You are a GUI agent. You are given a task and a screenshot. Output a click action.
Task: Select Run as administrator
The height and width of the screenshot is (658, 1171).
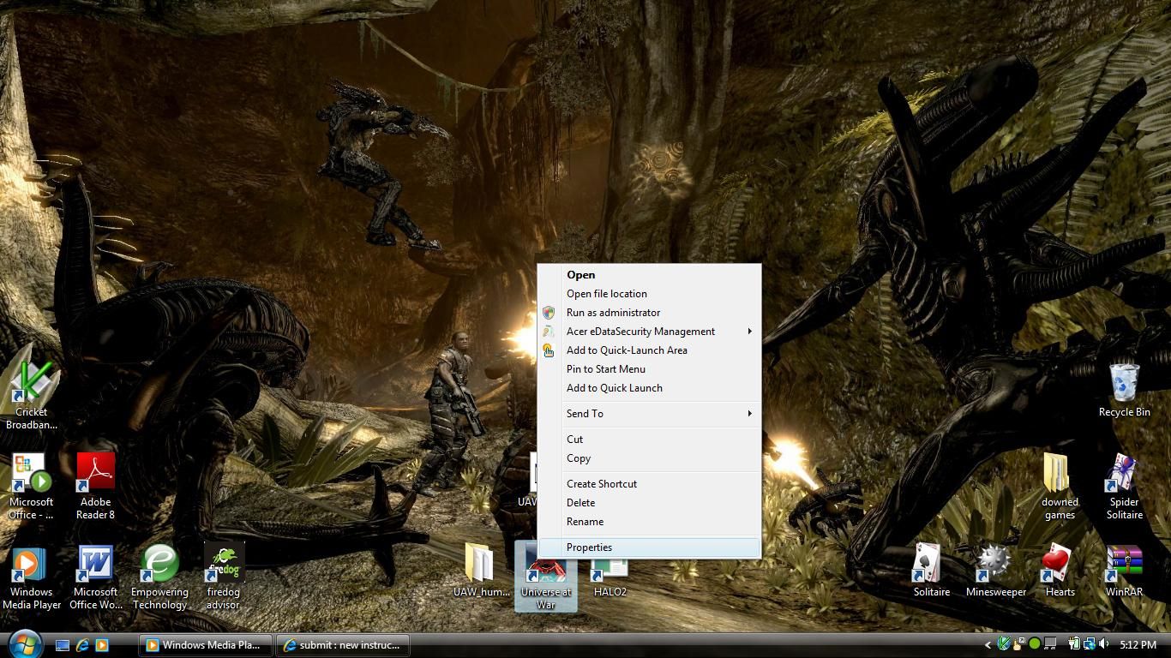click(613, 312)
